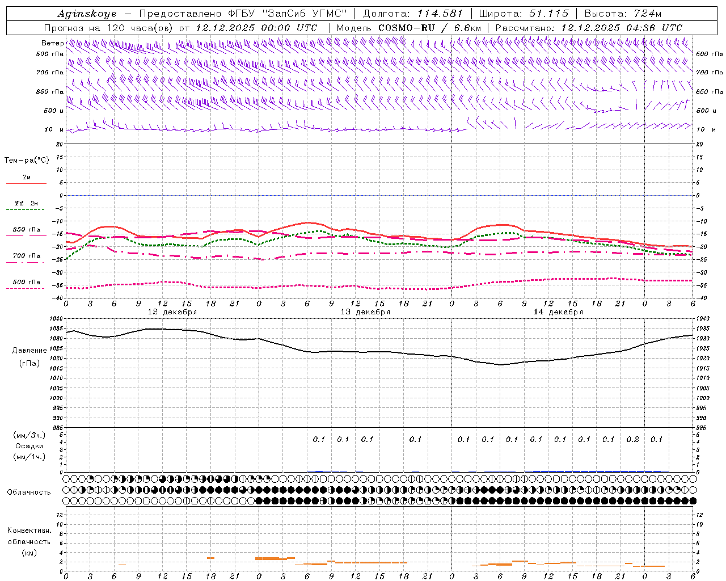Click the "Td 2м" dew point legend entry
Image resolution: width=726 pixels, height=581 pixels.
[x=27, y=203]
